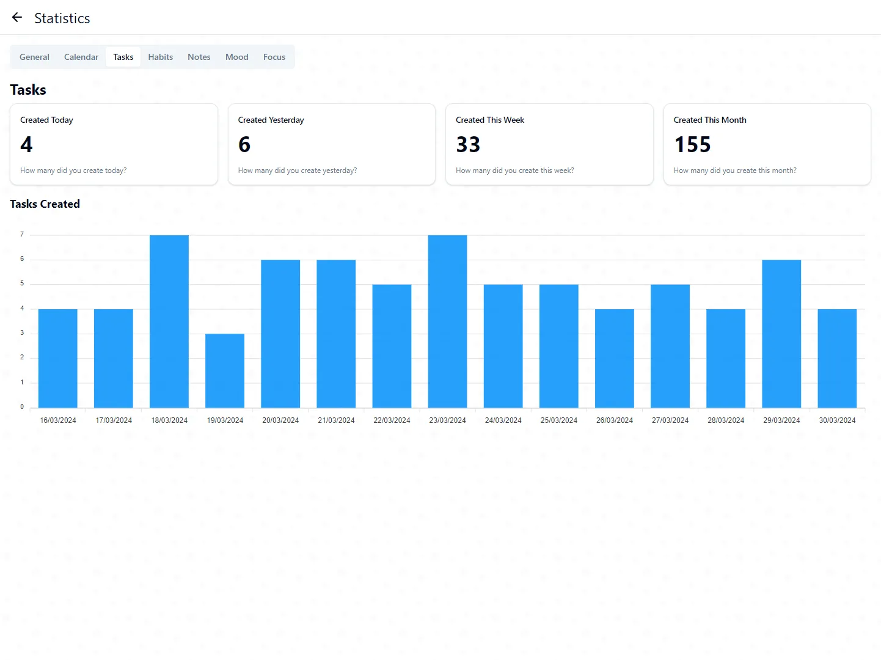Select the 29/03/2024 chart bar

[x=781, y=334]
